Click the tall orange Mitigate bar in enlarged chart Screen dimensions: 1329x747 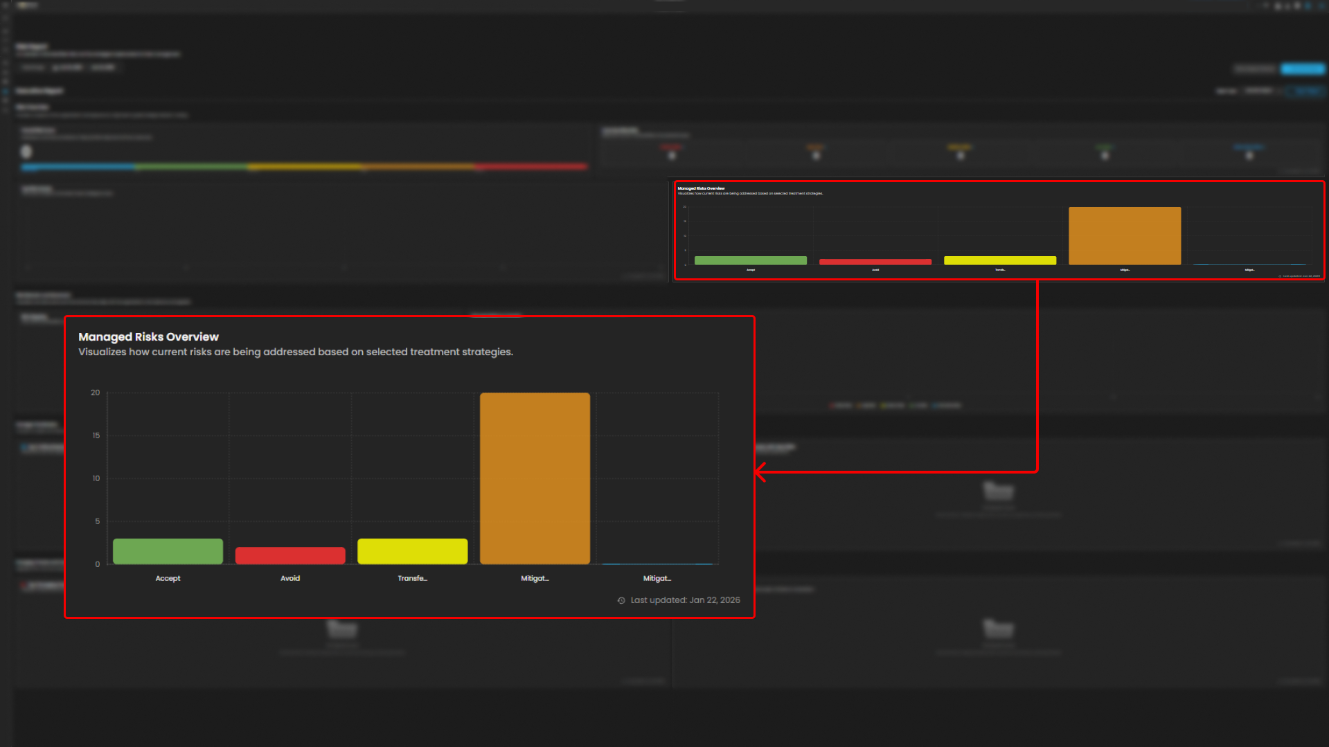(535, 478)
